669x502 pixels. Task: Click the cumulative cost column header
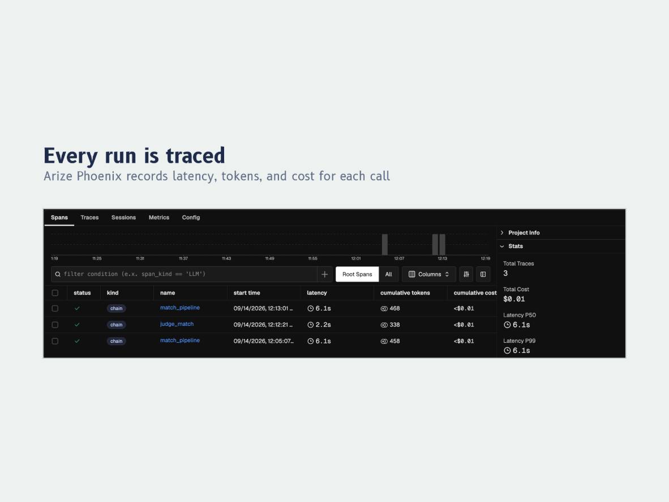475,293
